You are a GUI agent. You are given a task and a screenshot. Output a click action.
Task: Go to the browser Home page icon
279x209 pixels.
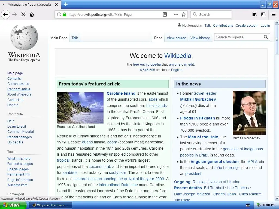pos(32,14)
